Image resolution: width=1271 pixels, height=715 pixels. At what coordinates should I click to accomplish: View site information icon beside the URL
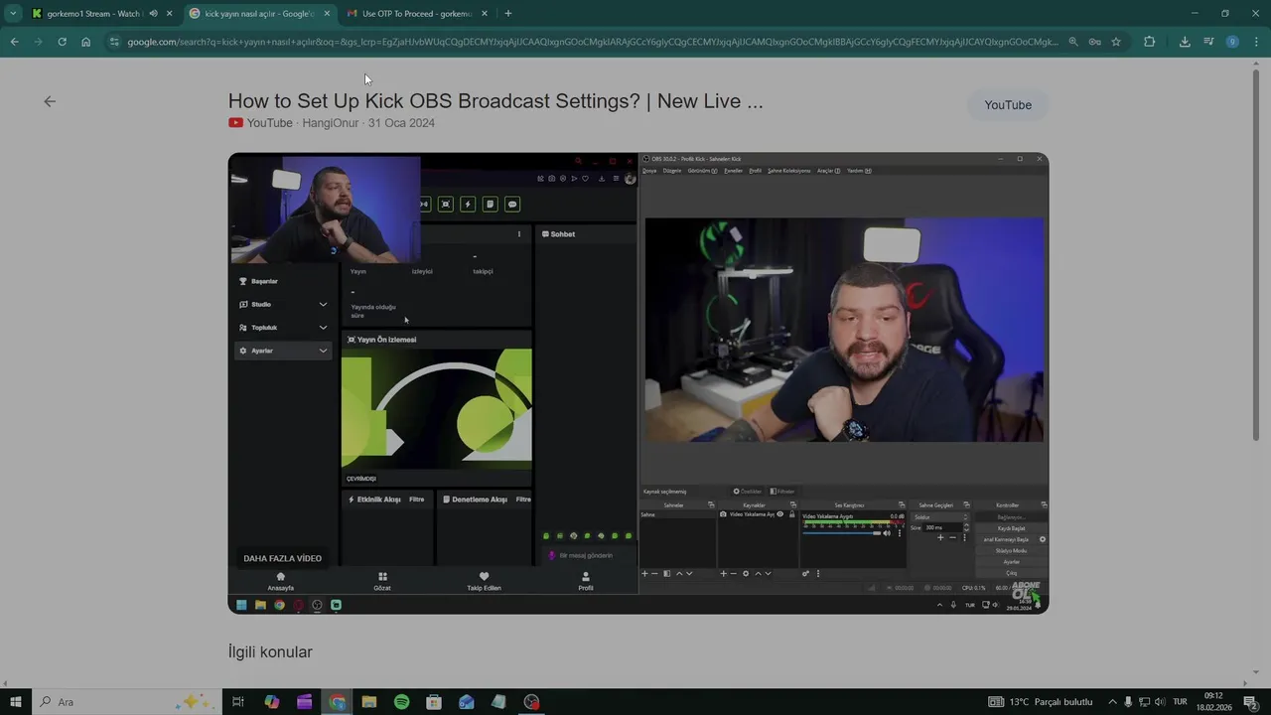point(114,42)
